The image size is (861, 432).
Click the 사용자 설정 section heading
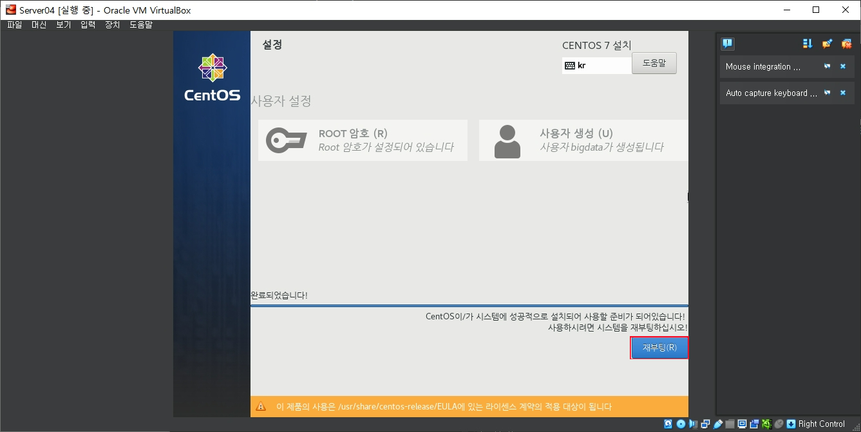pyautogui.click(x=281, y=101)
